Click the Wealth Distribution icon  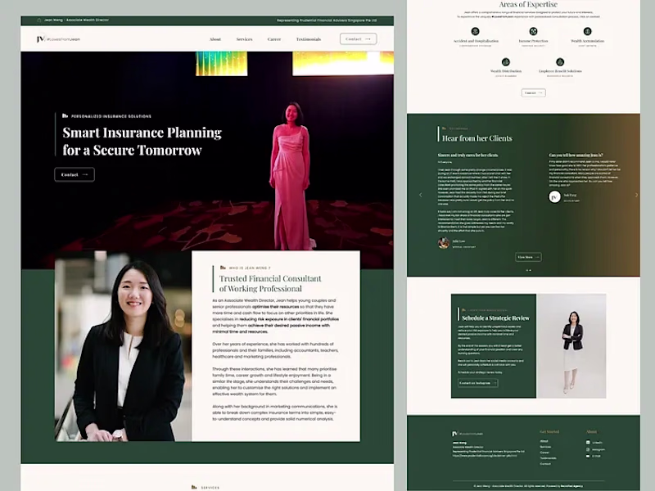(506, 62)
